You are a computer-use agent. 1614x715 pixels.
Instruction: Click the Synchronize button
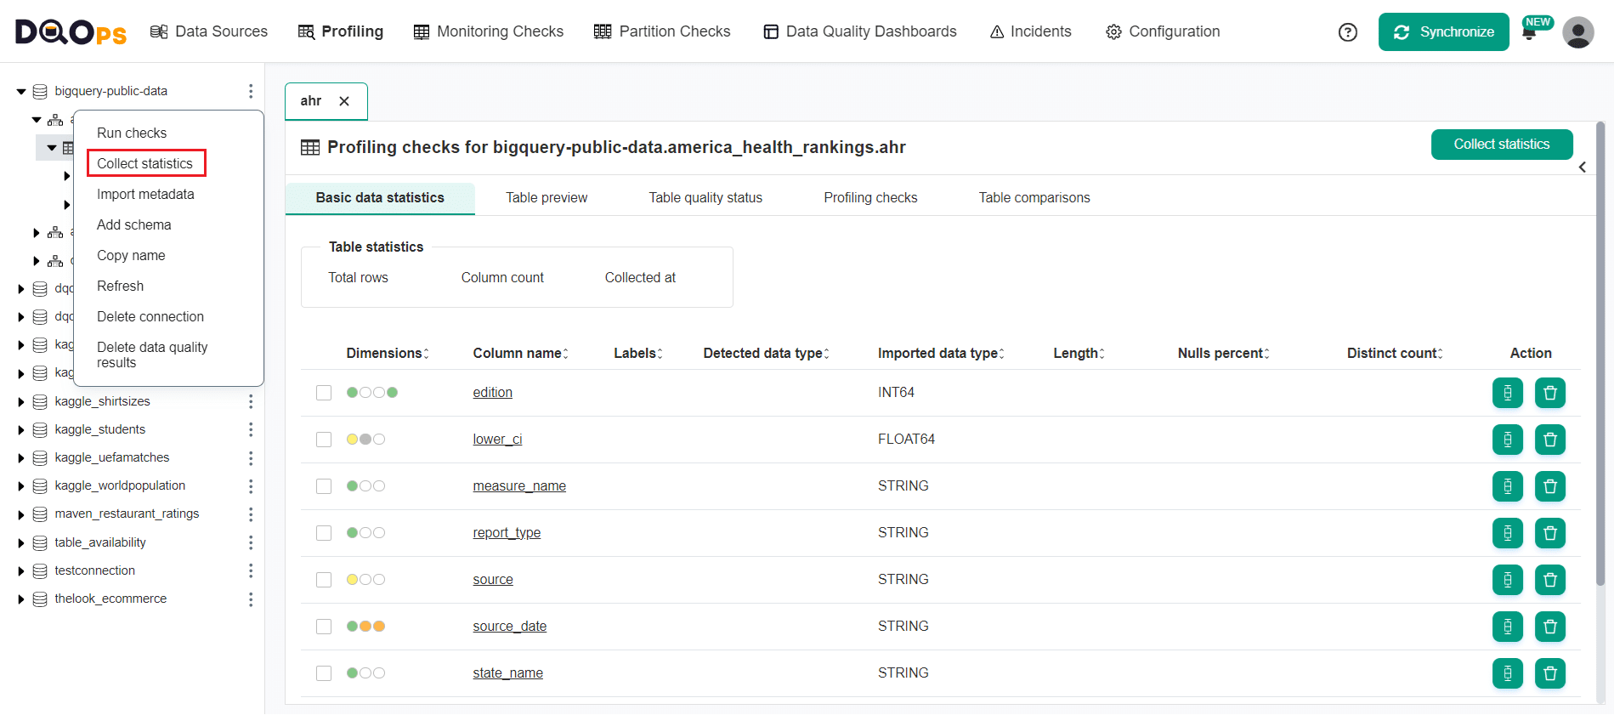[x=1443, y=32]
